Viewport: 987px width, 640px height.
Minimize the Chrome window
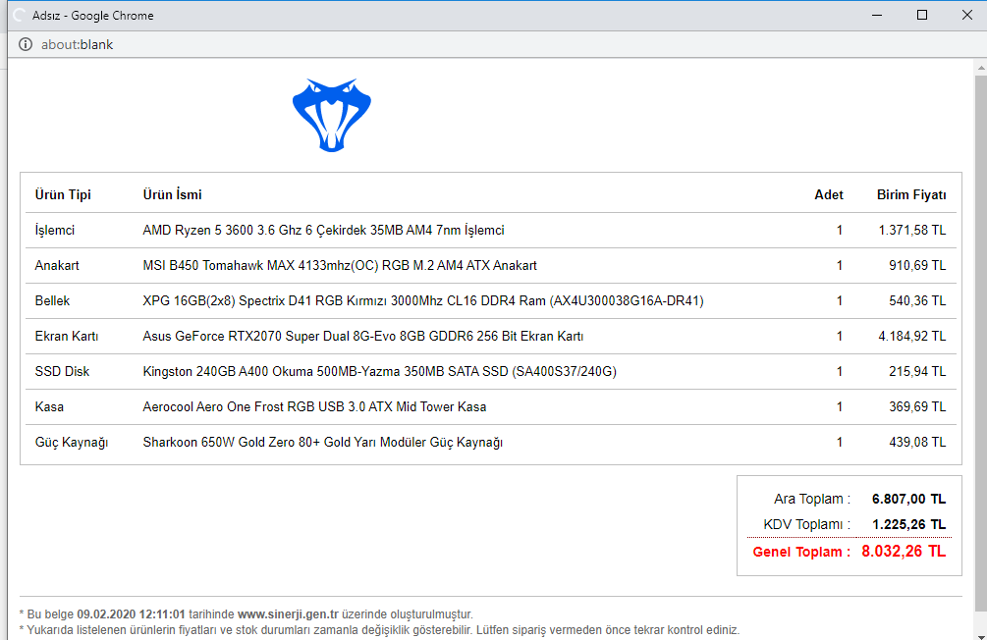877,15
